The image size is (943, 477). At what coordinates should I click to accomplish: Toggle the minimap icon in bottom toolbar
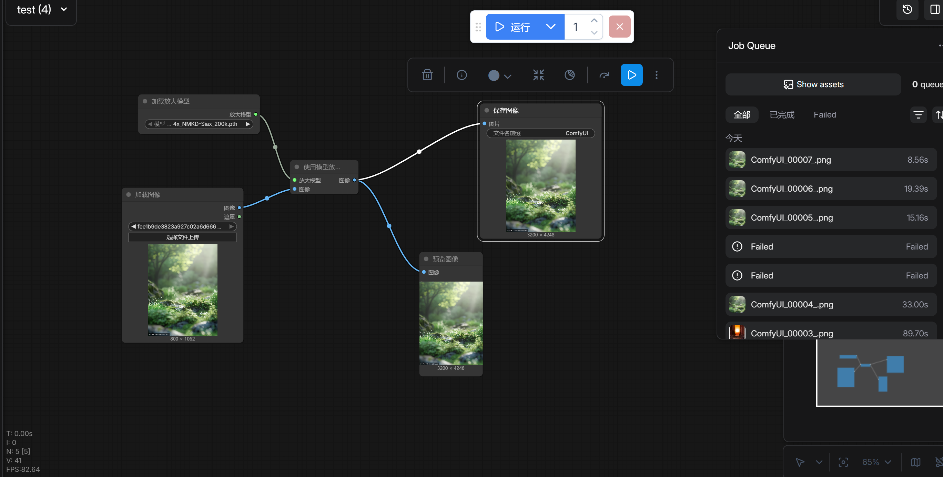[x=915, y=462]
